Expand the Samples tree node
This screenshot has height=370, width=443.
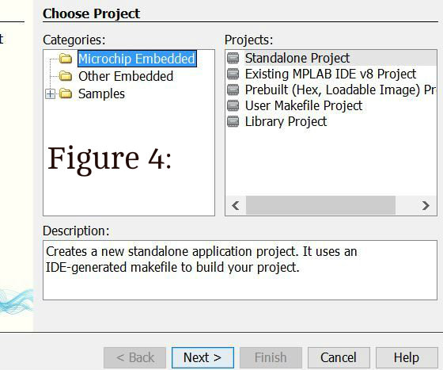[51, 93]
